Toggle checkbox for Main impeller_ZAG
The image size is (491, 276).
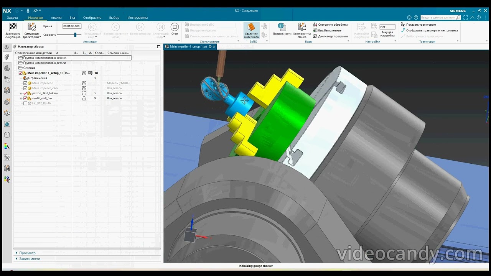coord(25,88)
